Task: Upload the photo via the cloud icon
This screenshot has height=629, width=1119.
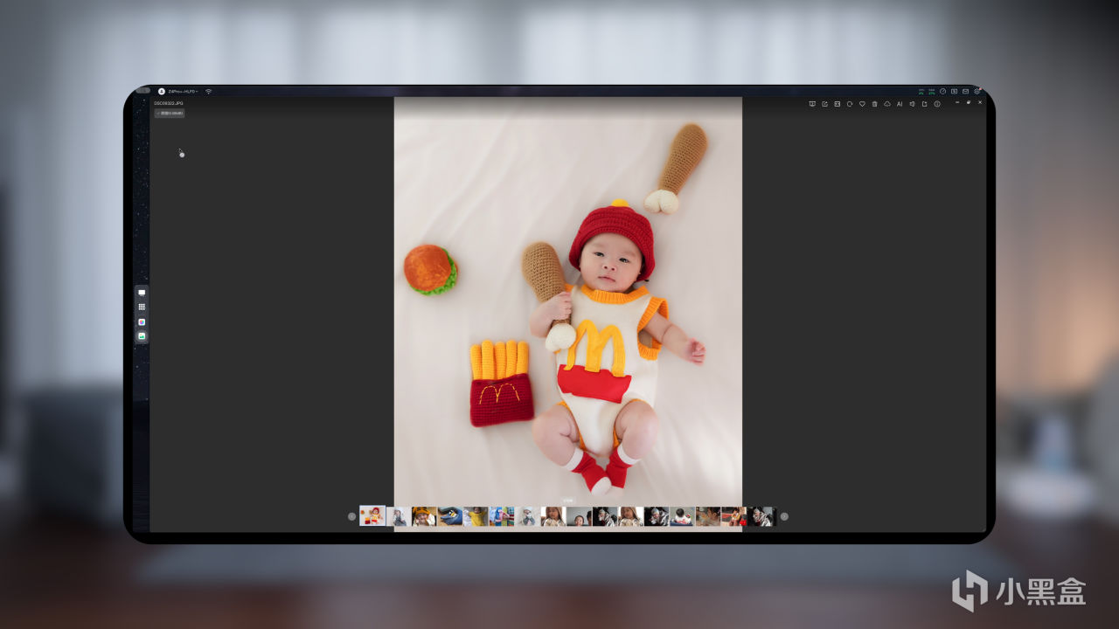Action: click(887, 104)
